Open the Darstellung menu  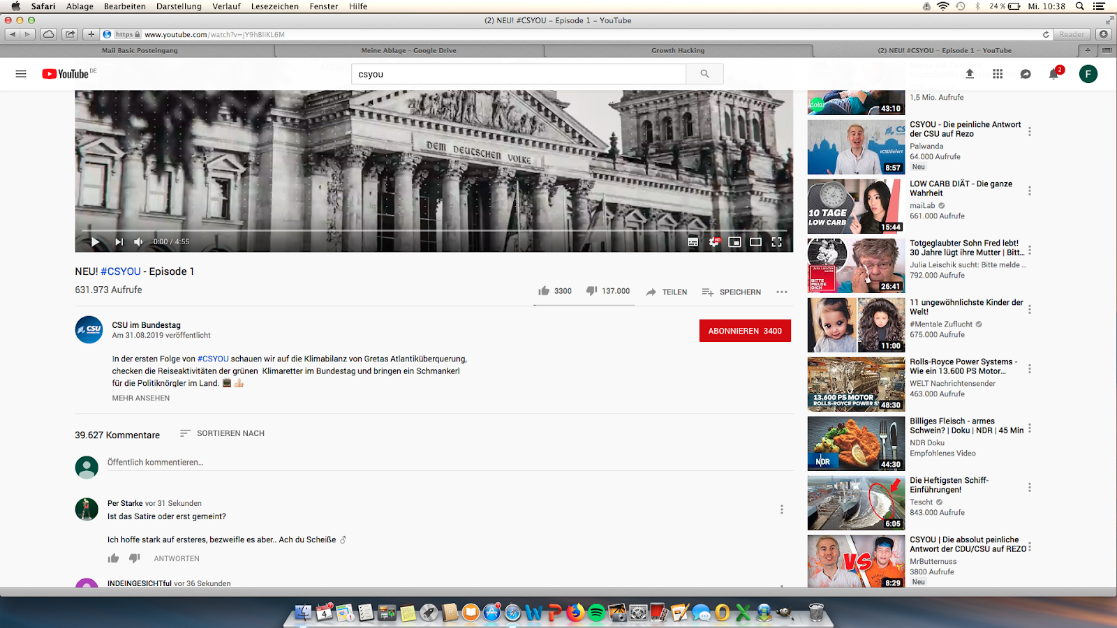[x=179, y=6]
